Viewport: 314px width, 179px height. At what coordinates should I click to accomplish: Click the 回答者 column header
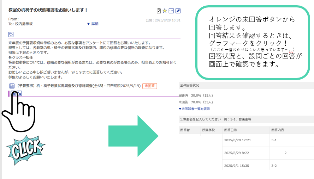[x=185, y=130]
